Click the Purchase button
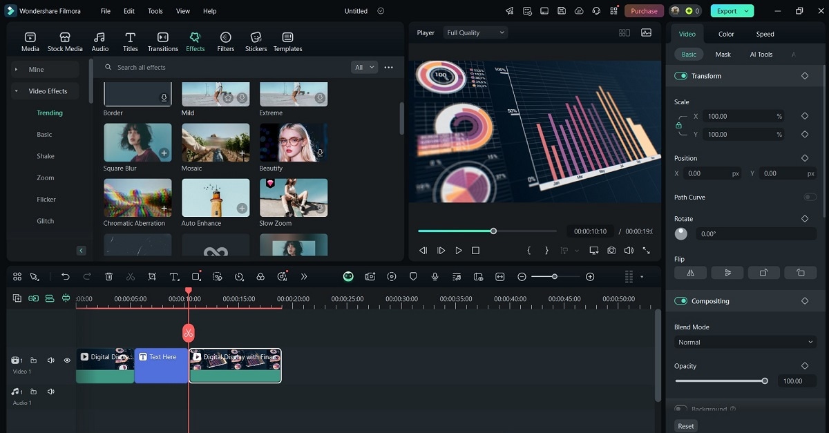The width and height of the screenshot is (829, 433). (644, 11)
